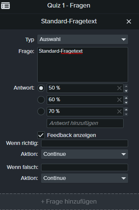139x210 pixels.
Task: Click + Frage hinzufügen button
Action: (69, 202)
